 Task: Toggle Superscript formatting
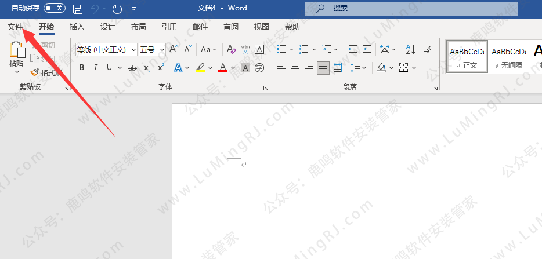point(161,68)
